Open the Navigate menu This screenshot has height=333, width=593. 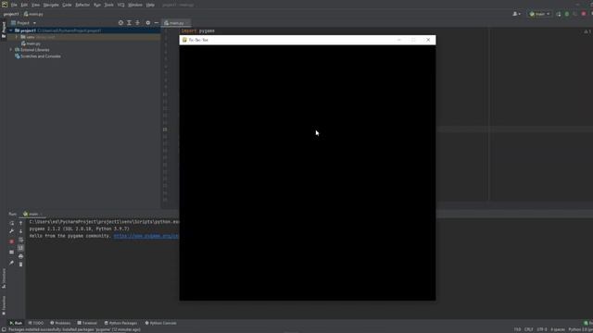51,5
